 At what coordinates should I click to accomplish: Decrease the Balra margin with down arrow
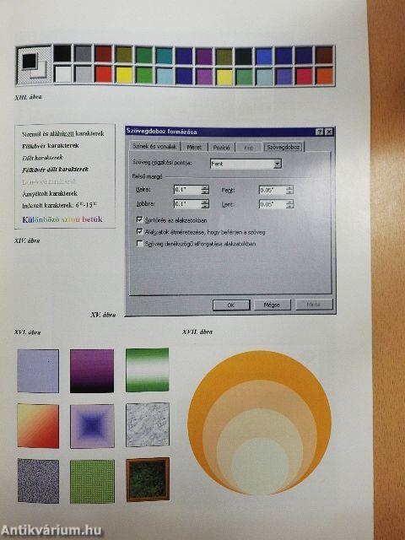pyautogui.click(x=205, y=192)
